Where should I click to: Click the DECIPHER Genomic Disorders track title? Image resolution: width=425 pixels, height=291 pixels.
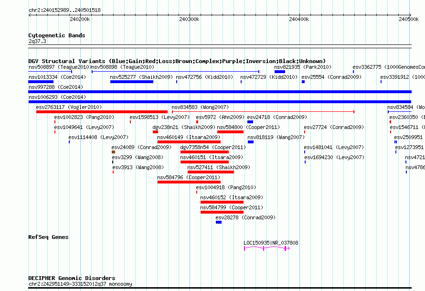point(72,278)
